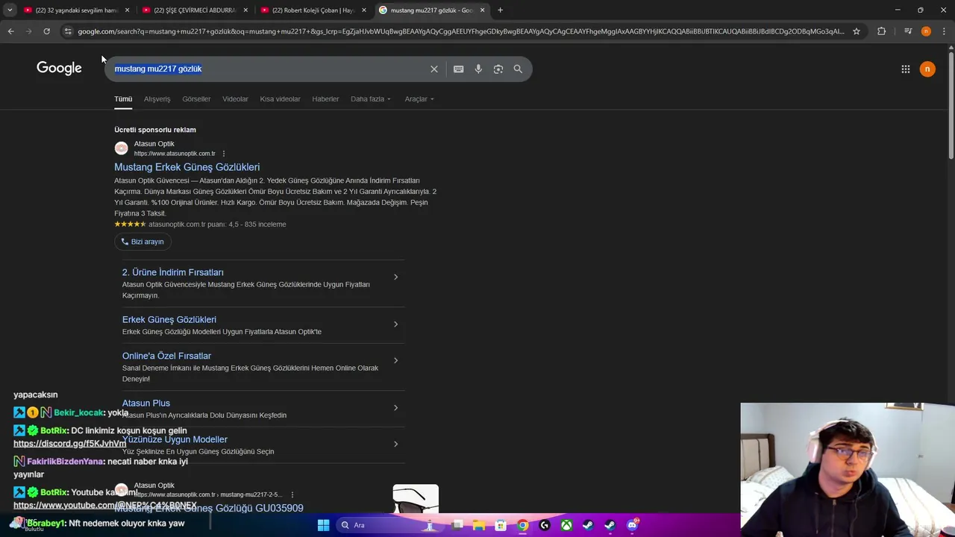Viewport: 955px width, 537px height.
Task: Focus the Google search input field
Action: (x=269, y=69)
